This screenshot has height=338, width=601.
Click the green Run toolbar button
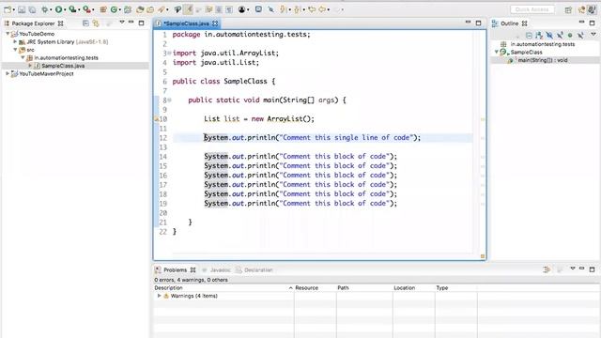(x=58, y=9)
